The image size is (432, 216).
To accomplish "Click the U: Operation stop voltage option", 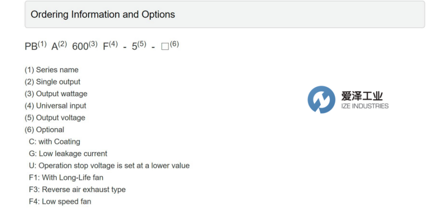I will coord(109,166).
